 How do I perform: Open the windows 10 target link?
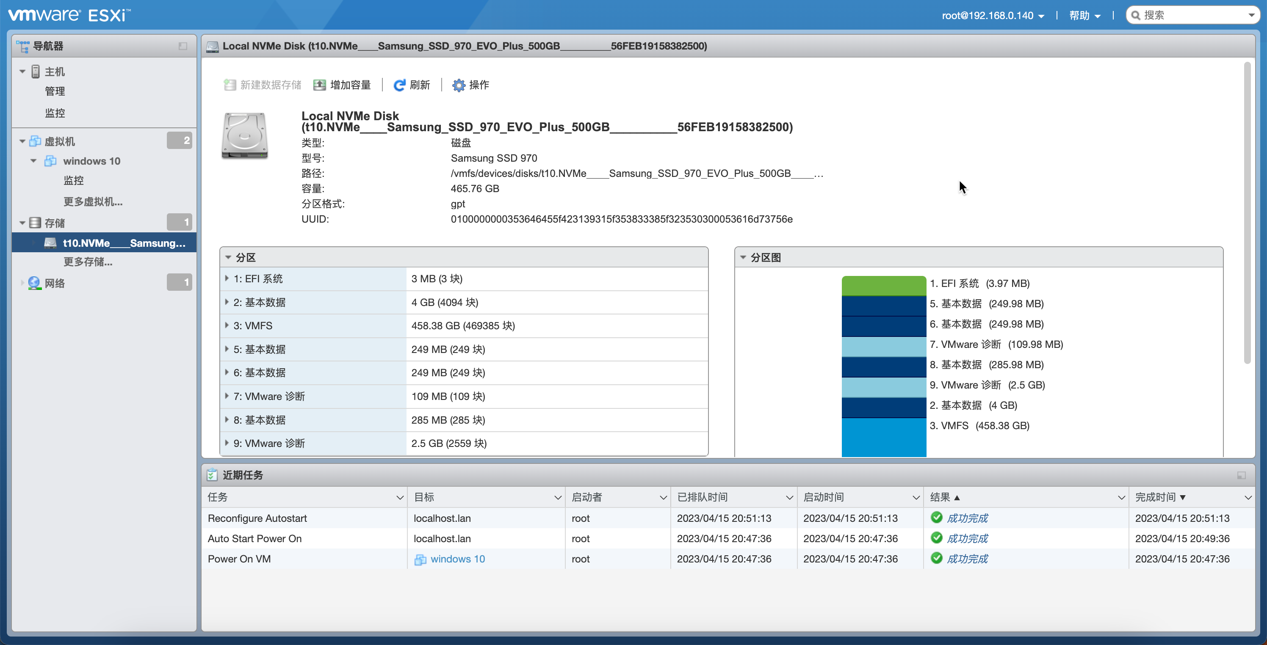pos(457,559)
